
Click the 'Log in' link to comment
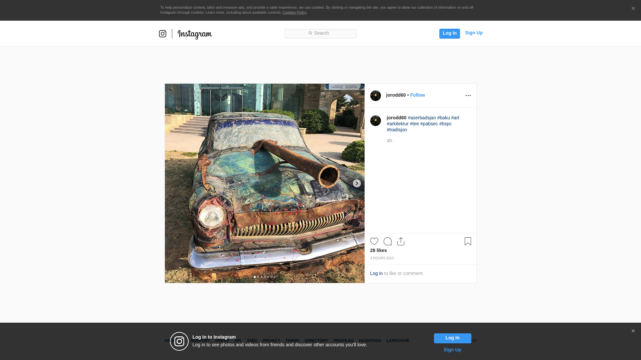point(376,273)
